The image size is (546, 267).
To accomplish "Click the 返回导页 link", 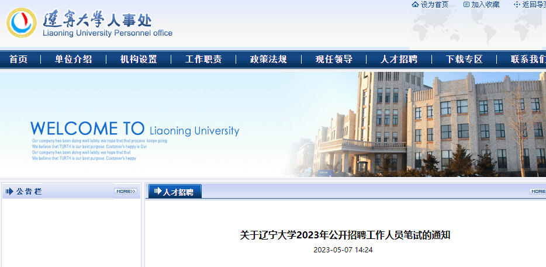I will coord(534,5).
